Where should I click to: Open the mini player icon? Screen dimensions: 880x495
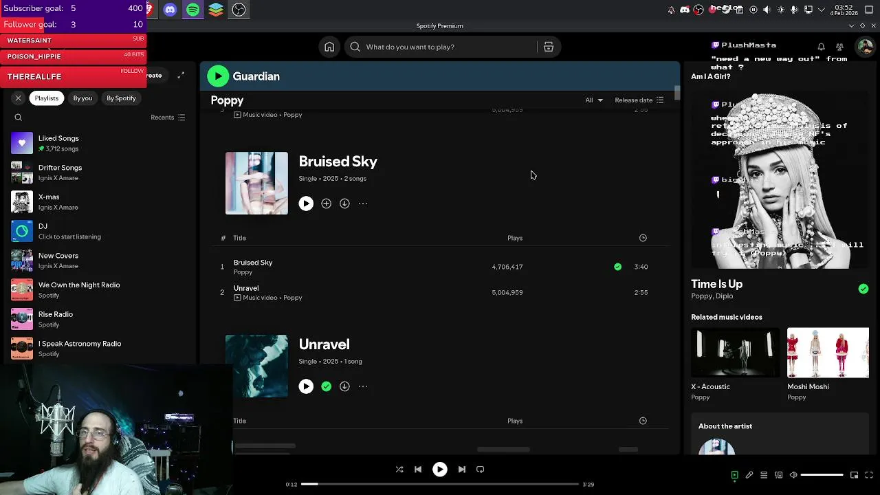coord(854,475)
